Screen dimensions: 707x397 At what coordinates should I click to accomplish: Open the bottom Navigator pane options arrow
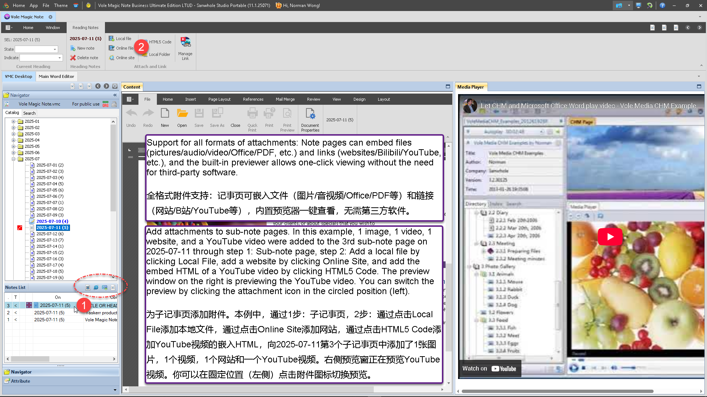click(x=115, y=390)
